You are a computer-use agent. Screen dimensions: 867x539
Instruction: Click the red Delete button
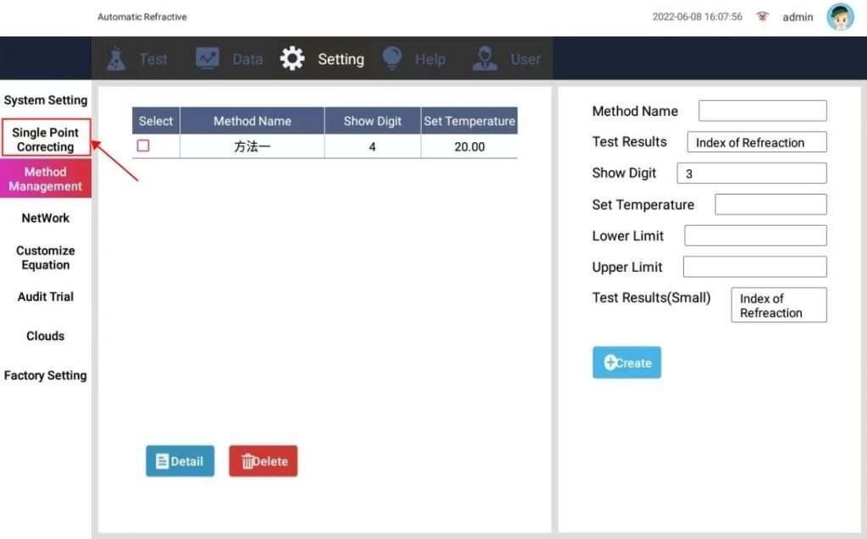(263, 461)
